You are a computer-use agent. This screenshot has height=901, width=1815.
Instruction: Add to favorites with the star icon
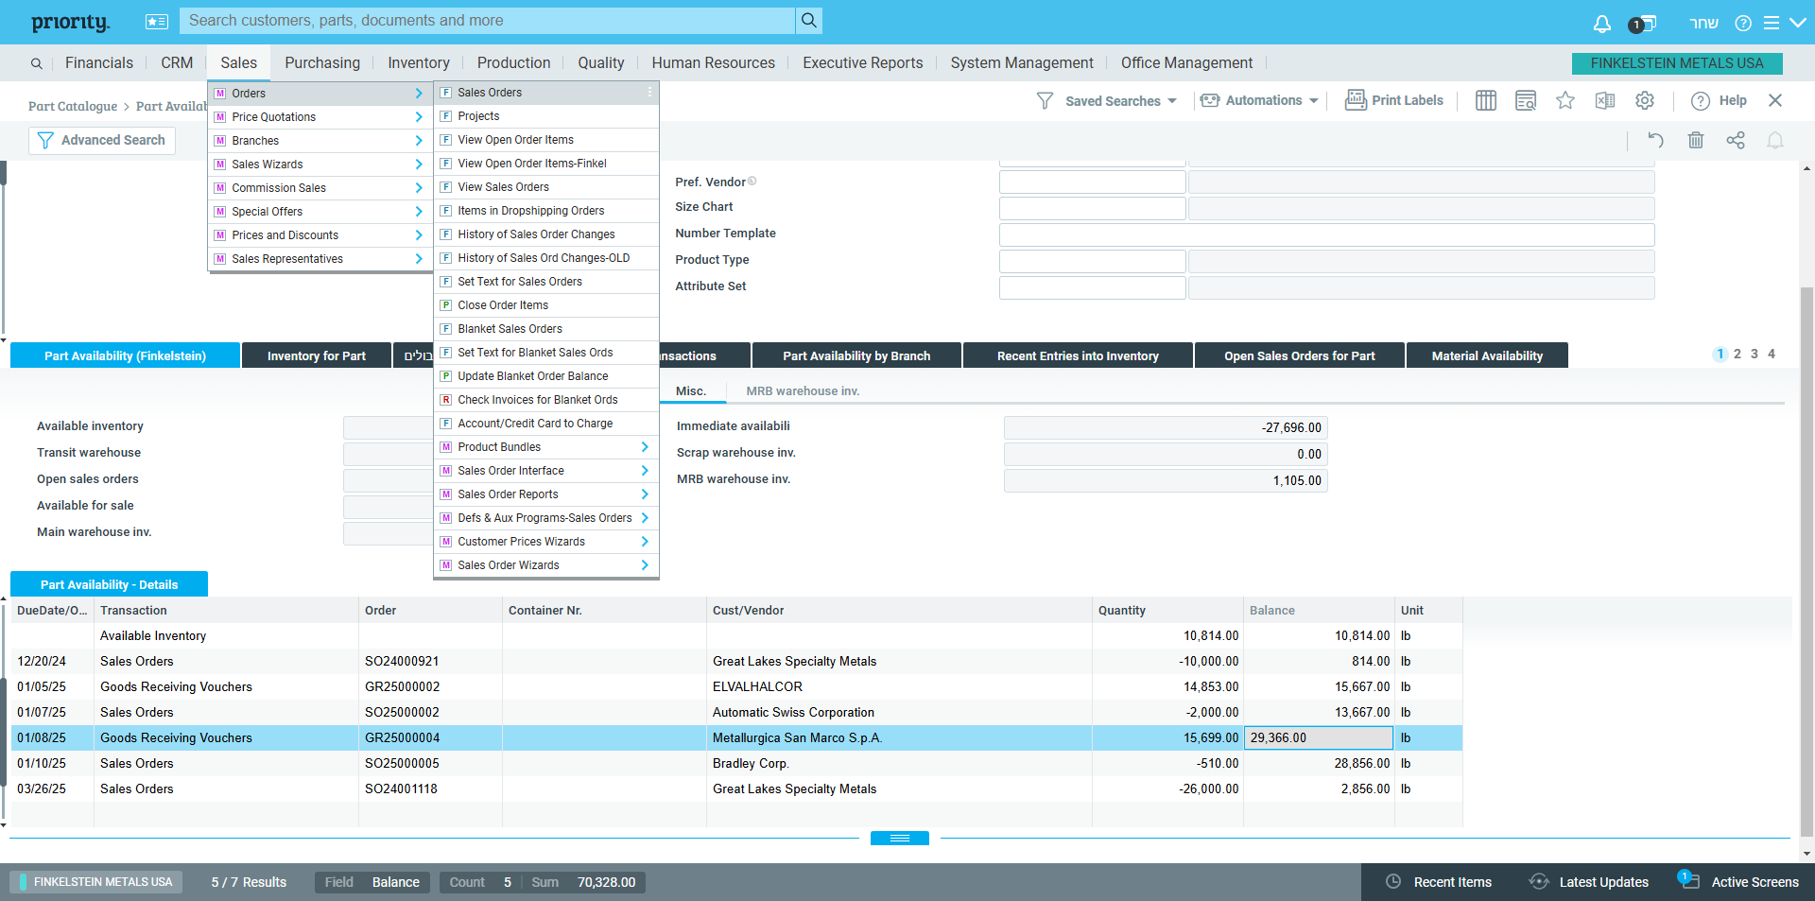(x=1565, y=100)
